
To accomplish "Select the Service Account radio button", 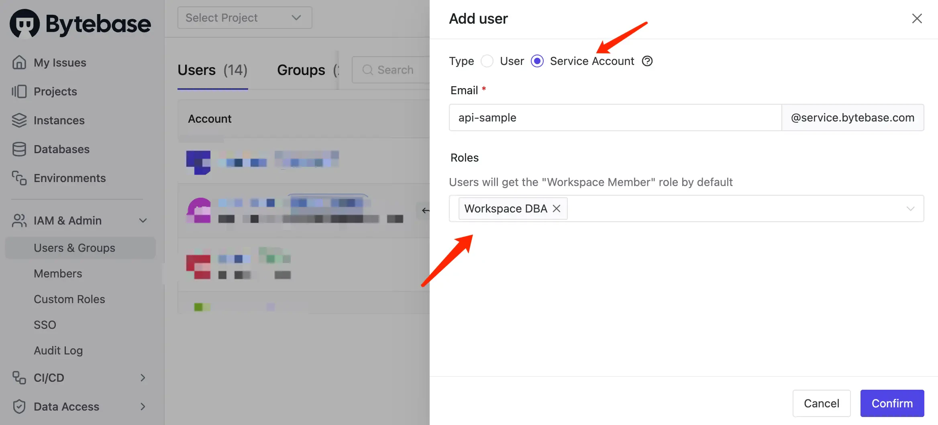I will (537, 61).
